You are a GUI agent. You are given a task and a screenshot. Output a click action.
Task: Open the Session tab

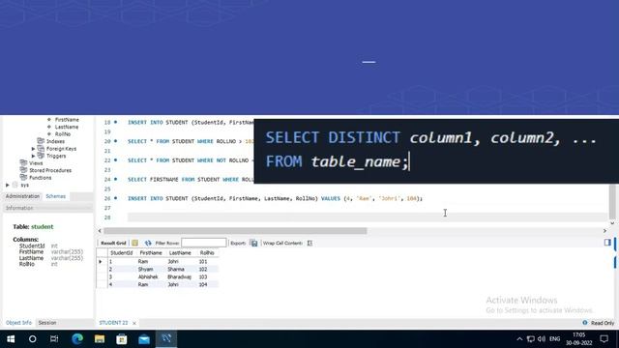pos(47,323)
